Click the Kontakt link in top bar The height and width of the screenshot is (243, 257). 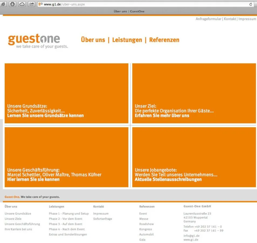(x=230, y=19)
